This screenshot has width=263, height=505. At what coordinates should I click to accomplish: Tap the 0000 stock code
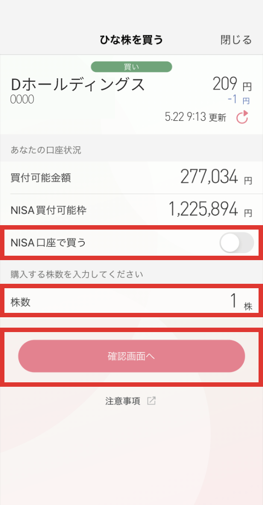(22, 100)
